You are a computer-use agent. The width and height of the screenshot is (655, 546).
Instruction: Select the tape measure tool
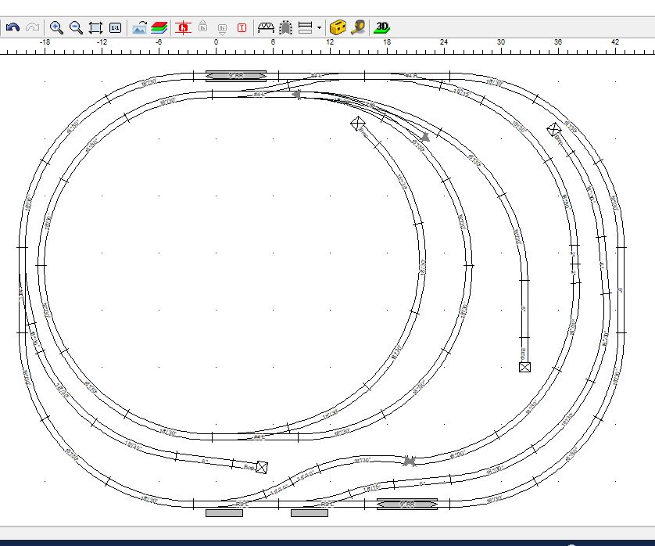(x=358, y=27)
